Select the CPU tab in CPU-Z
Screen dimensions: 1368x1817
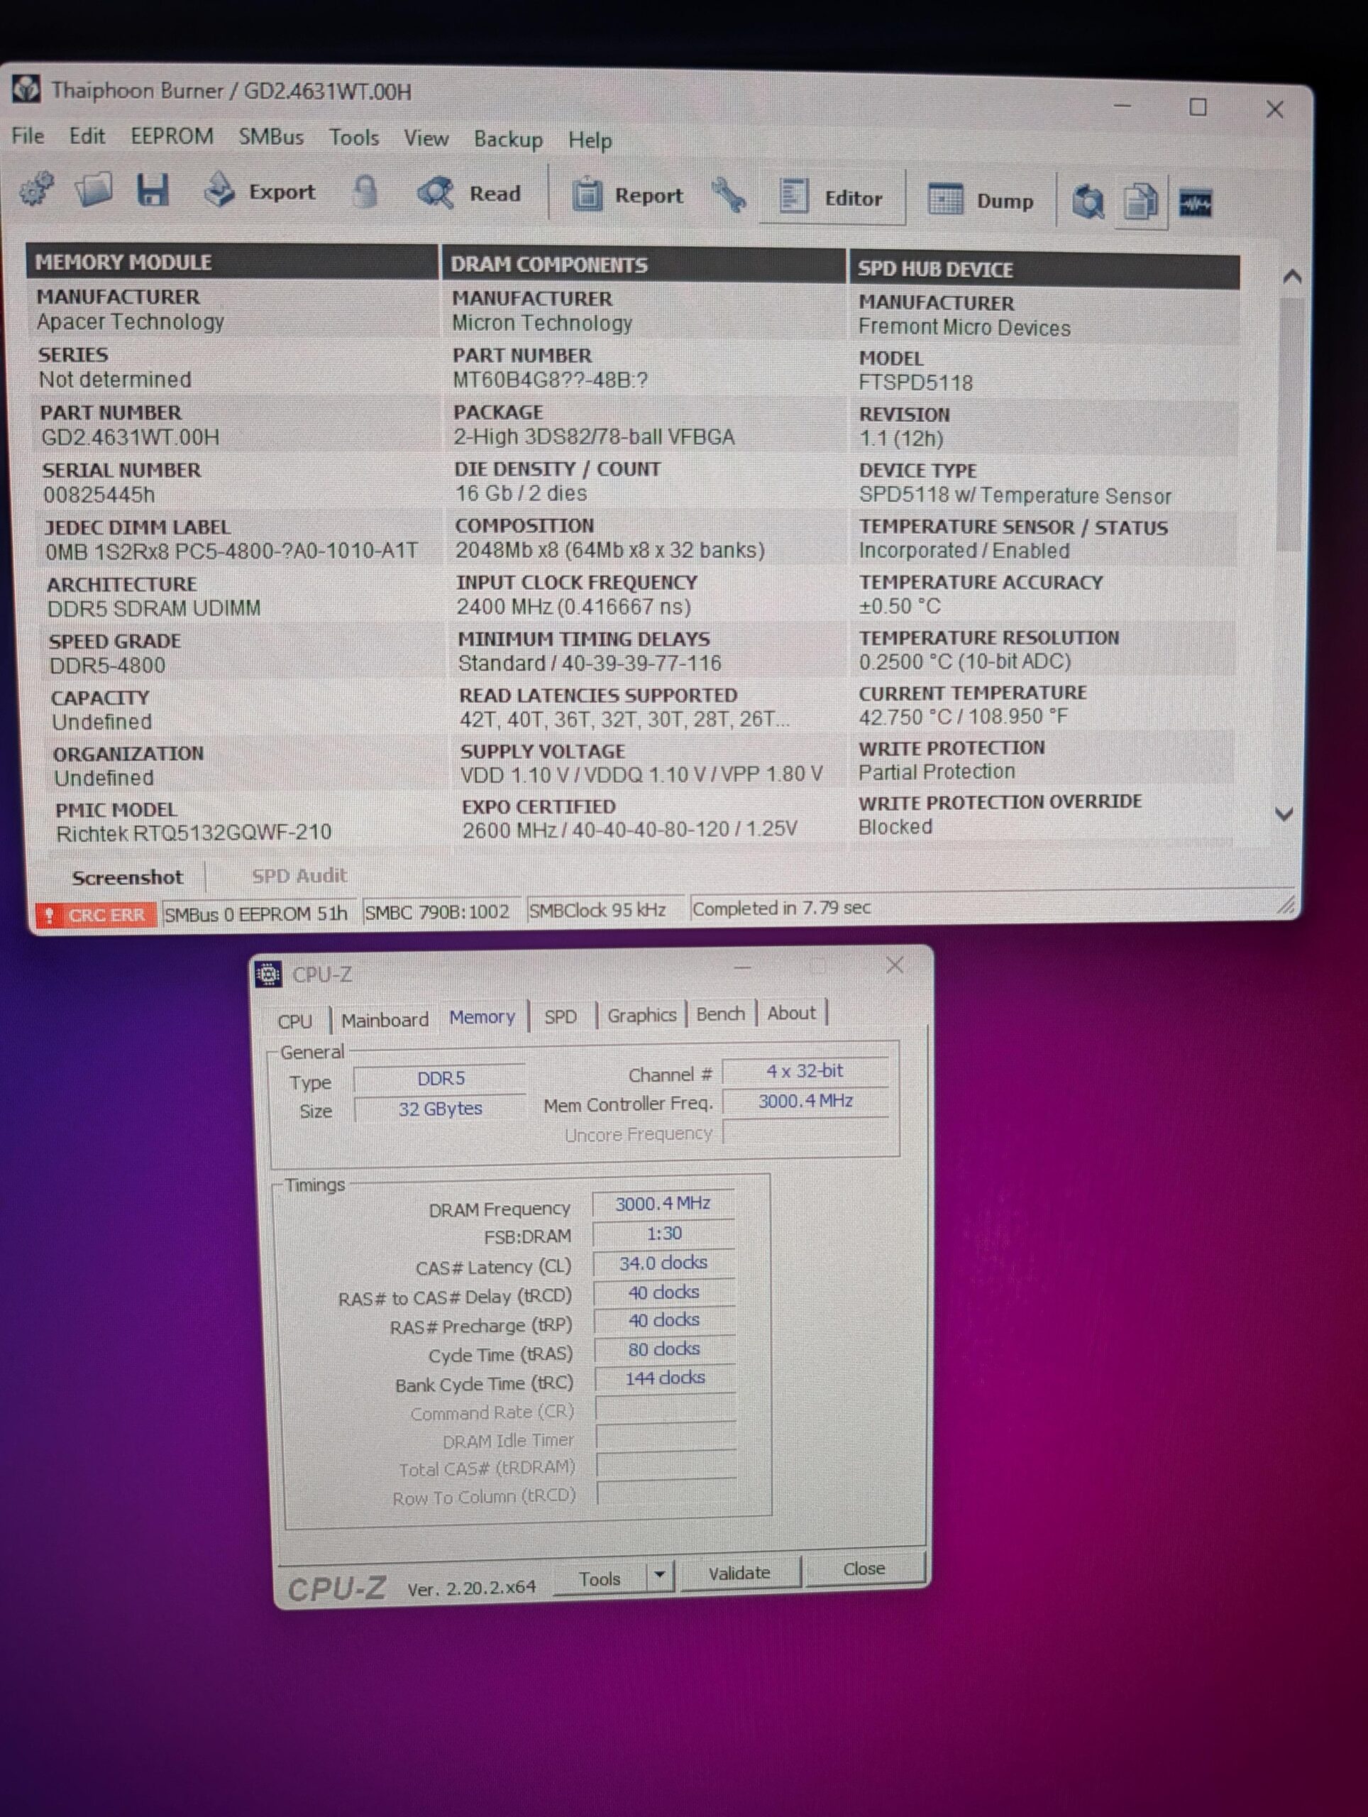[x=294, y=1021]
